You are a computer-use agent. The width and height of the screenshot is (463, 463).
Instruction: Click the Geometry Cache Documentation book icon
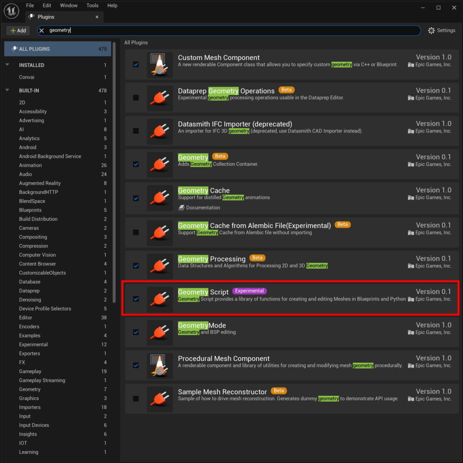181,208
